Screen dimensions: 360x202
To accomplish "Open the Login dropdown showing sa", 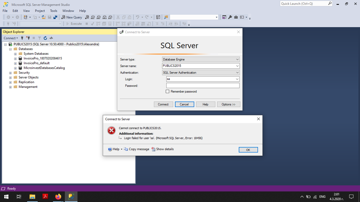I will tap(237, 79).
